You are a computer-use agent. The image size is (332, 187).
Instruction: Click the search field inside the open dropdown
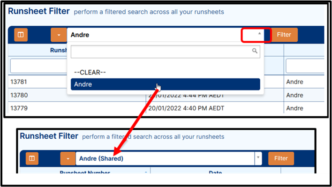coord(166,52)
